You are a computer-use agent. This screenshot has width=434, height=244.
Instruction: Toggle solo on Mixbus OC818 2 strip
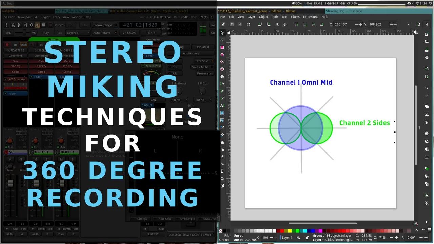tap(72, 159)
